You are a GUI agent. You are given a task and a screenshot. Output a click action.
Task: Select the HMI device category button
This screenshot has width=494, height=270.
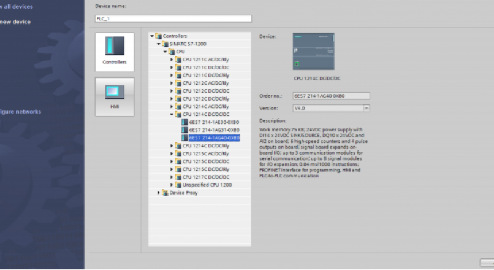click(115, 97)
